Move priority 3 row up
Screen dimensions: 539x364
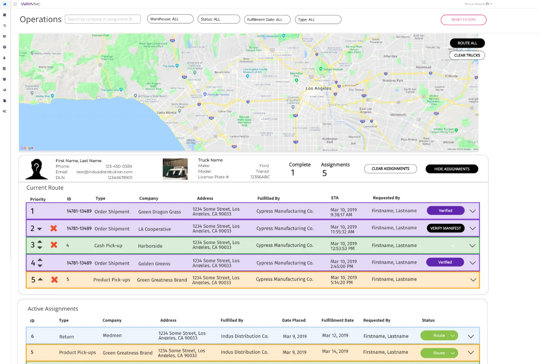(40, 242)
